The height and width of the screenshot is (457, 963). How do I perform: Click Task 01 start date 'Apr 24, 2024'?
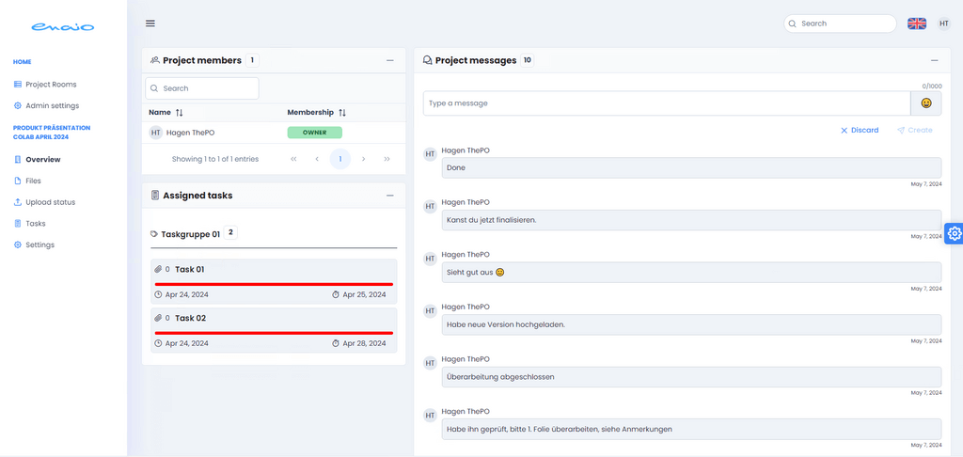click(187, 295)
